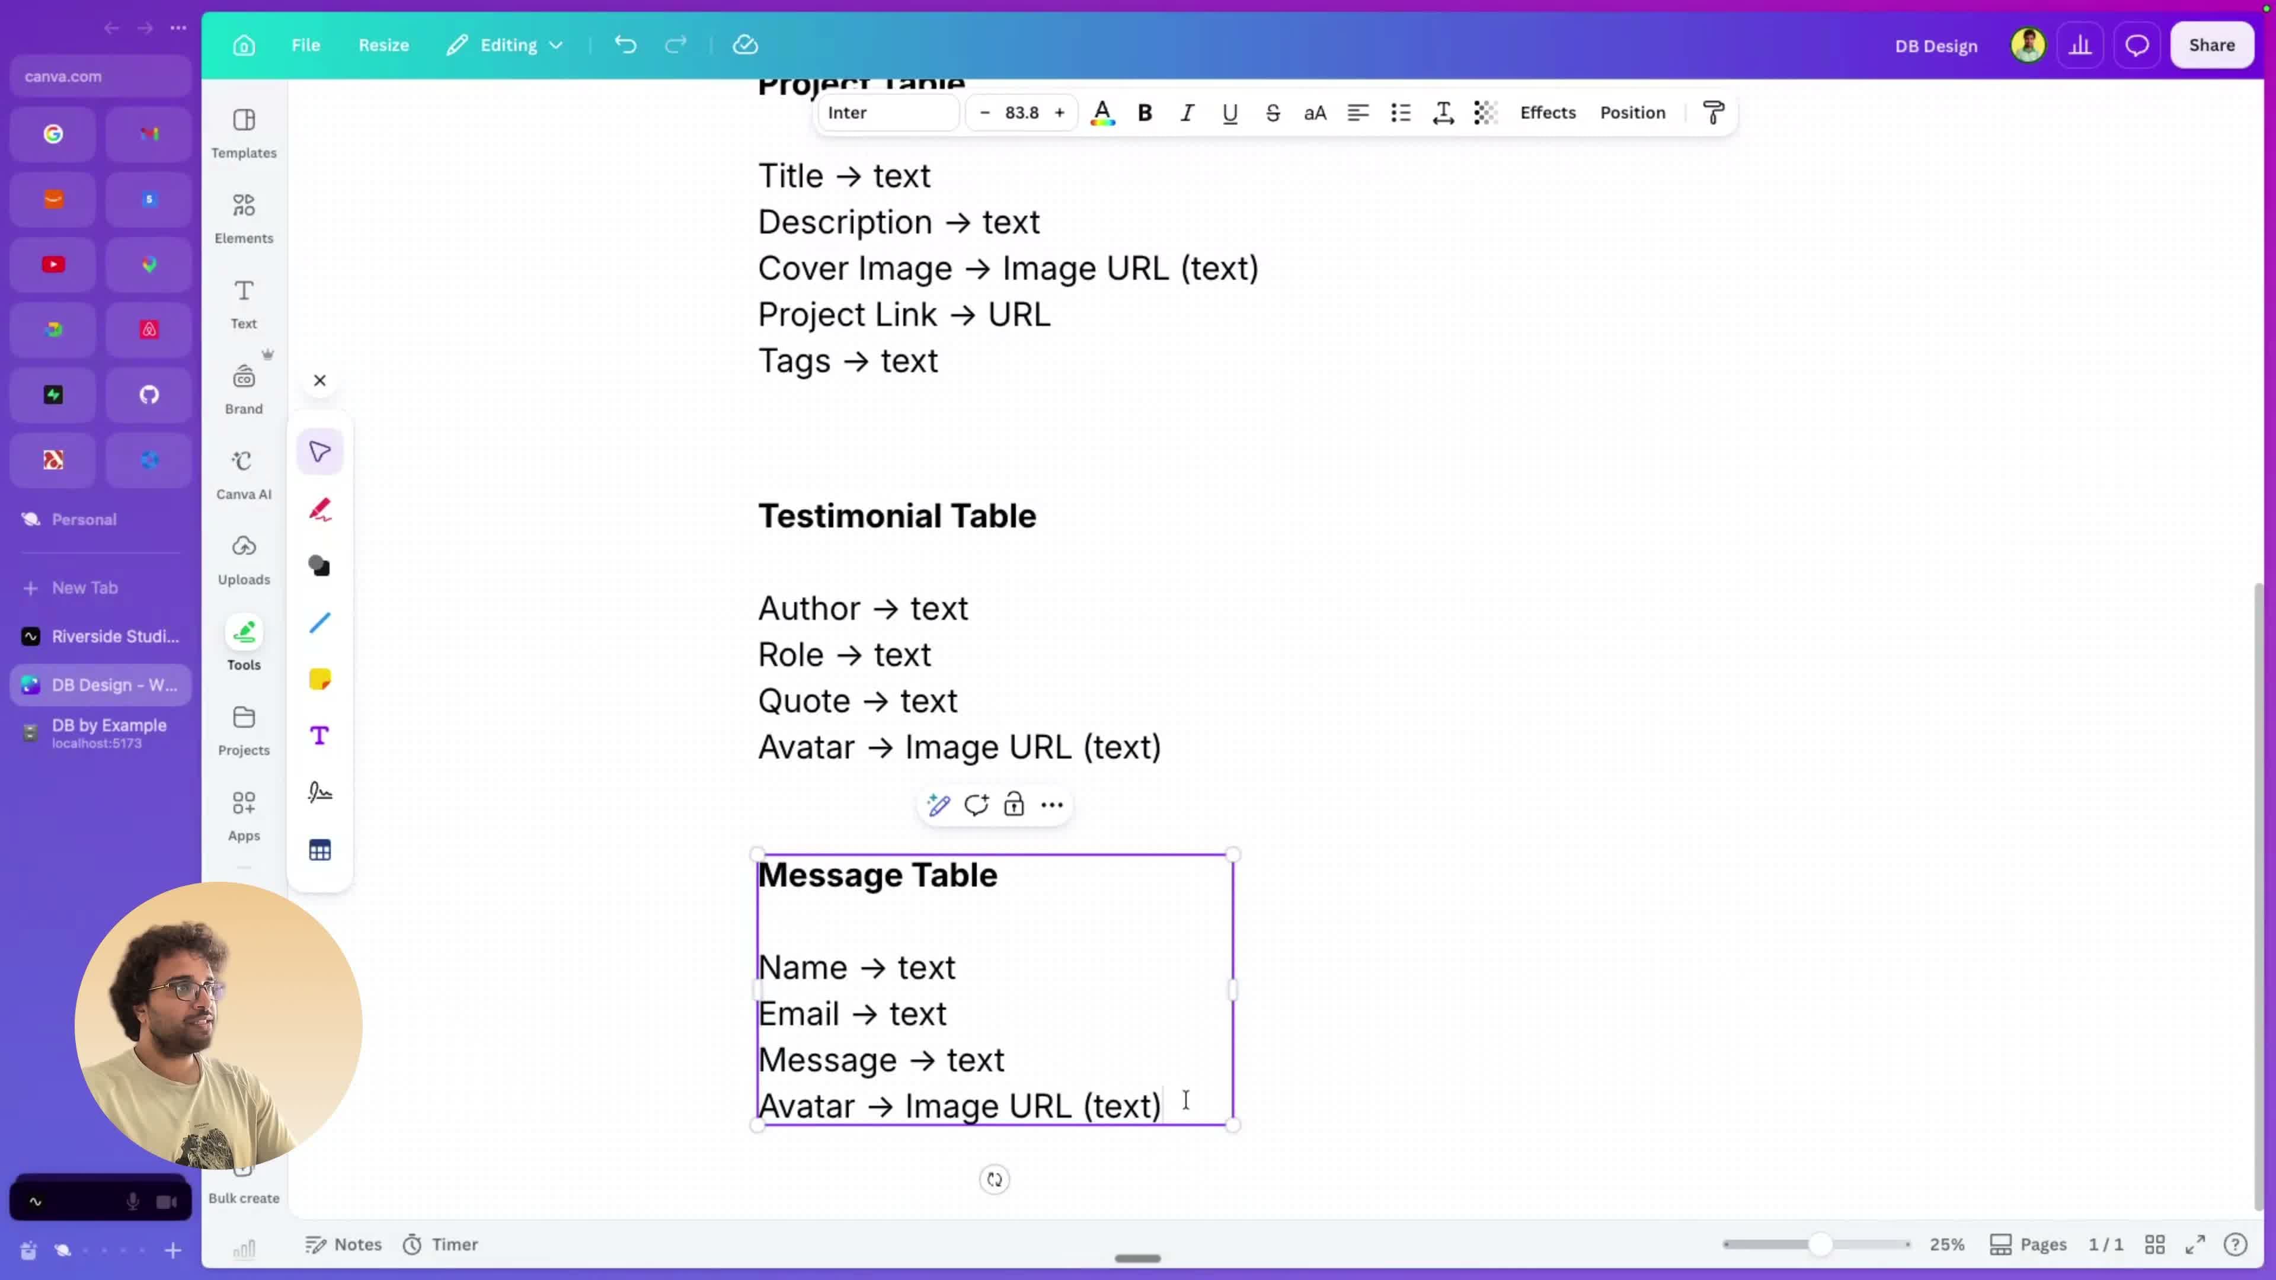Click the lock icon above Message Table
Screen dimensions: 2276x1280
pos(1014,805)
